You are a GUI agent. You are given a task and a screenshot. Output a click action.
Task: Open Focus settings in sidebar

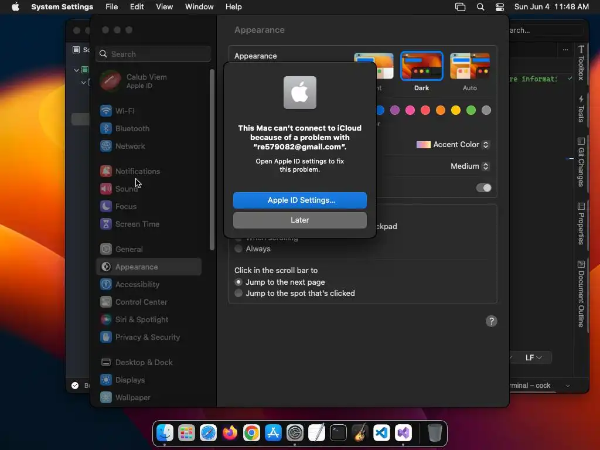[148, 207]
